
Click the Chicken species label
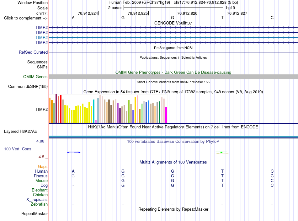click(x=40, y=195)
